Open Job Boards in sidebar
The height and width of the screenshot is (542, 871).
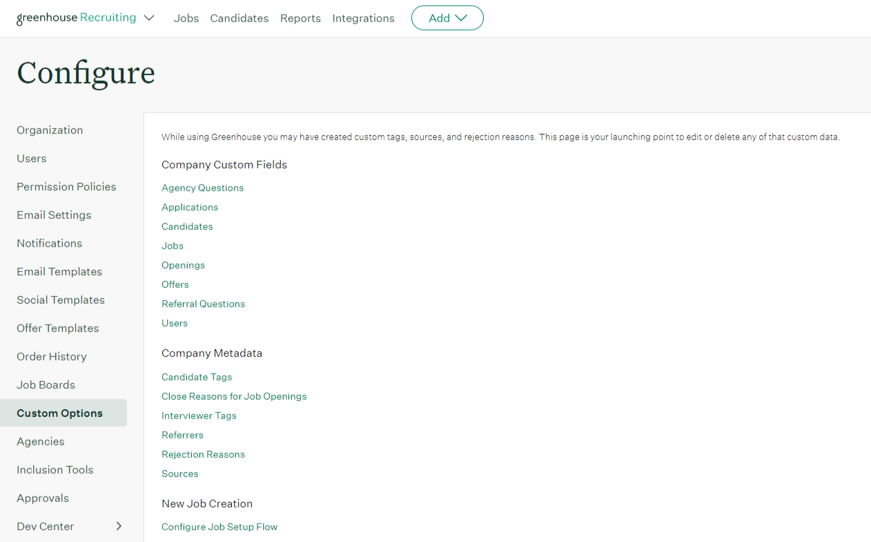point(46,385)
